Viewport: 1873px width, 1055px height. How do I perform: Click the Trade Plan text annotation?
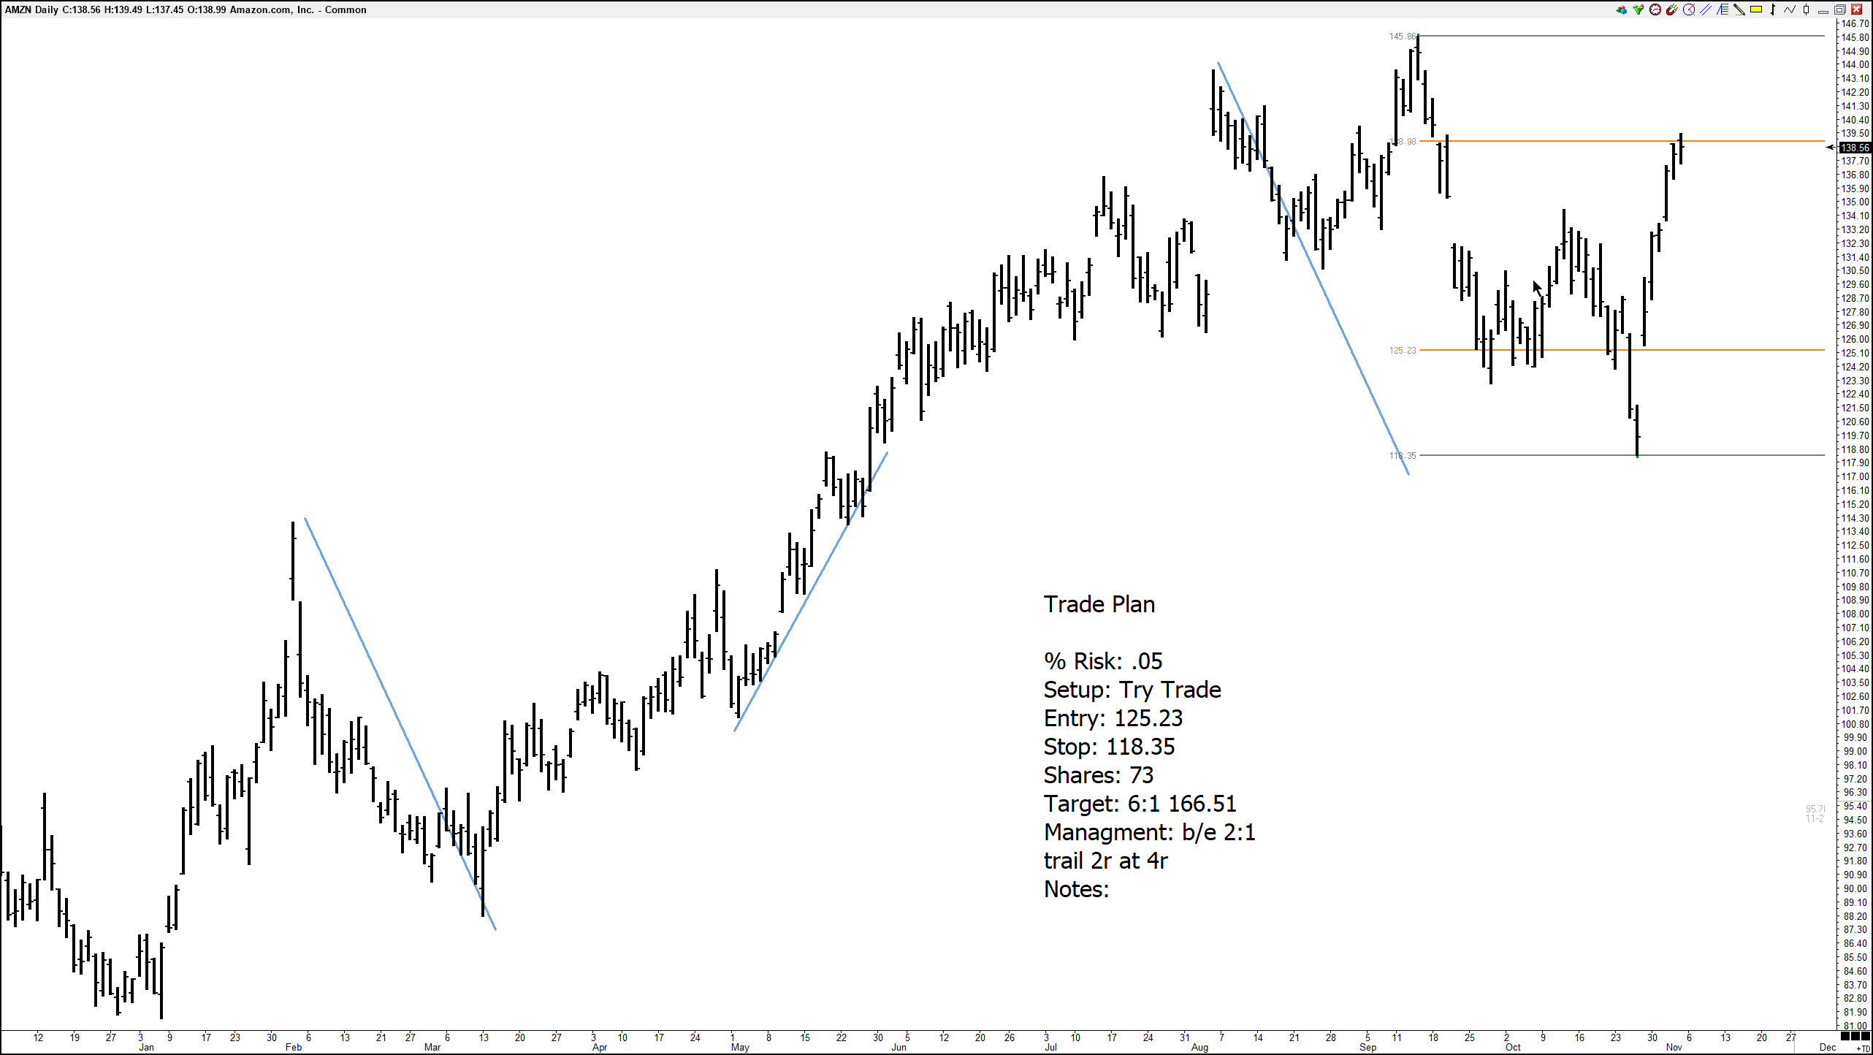(x=1099, y=604)
